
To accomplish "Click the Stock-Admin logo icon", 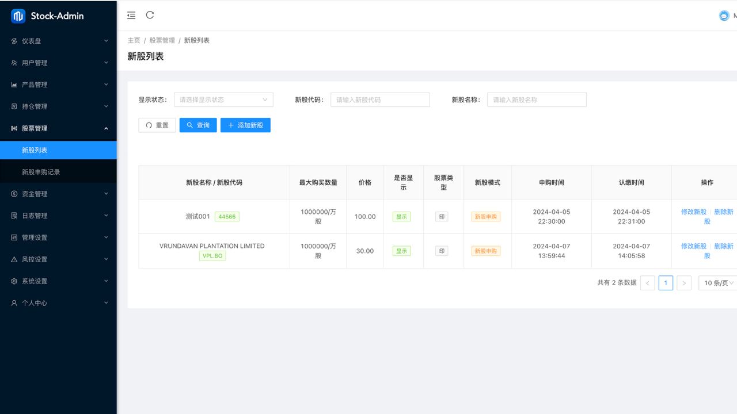I will (x=18, y=16).
